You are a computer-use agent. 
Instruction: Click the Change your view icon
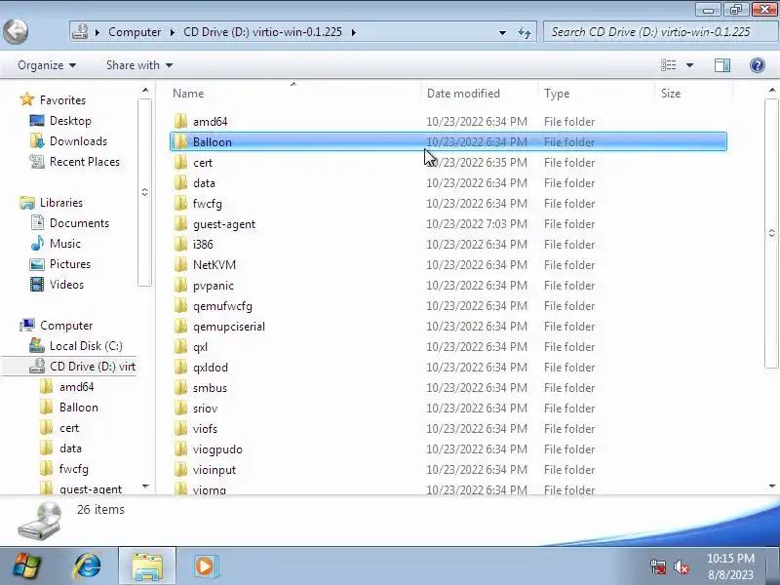pos(668,65)
